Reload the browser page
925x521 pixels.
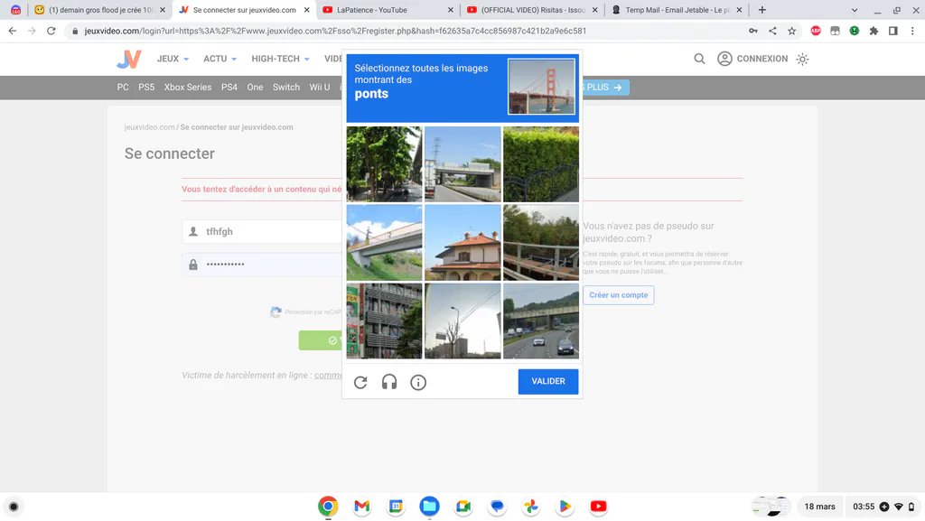point(51,31)
